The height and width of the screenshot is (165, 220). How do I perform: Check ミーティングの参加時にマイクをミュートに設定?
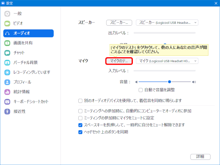(x=80, y=118)
